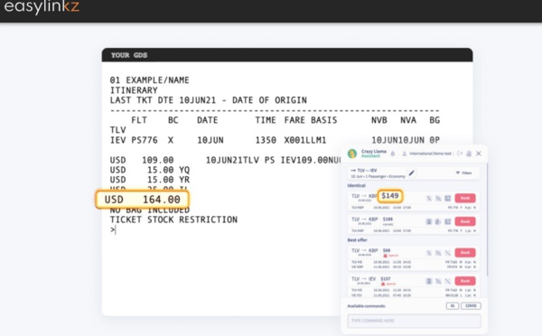Click the highlighted $149 price tag
Viewport: 542px width, 336px height.
pos(390,196)
